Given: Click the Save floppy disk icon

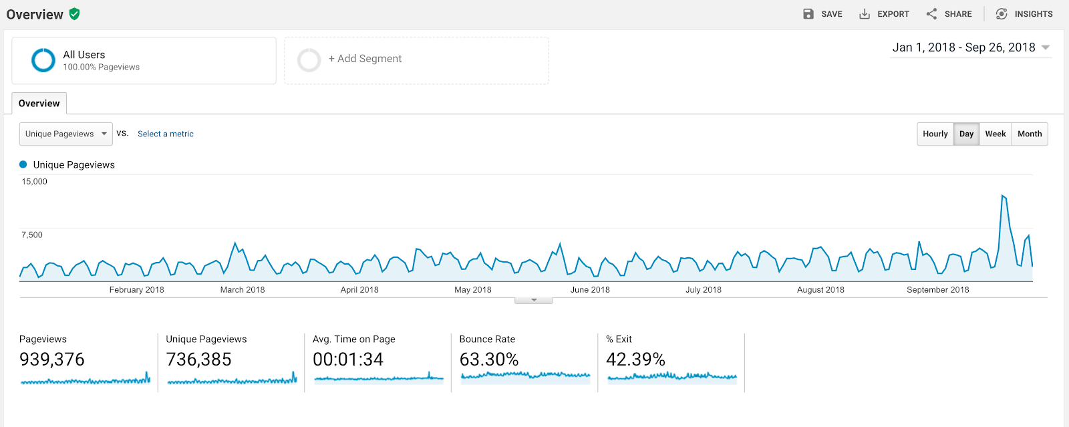Looking at the screenshot, I should 808,14.
